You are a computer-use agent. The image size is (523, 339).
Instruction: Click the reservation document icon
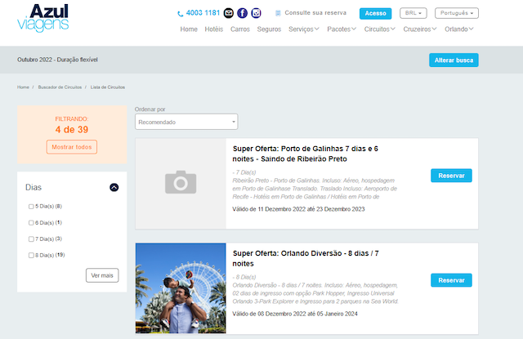(x=278, y=13)
